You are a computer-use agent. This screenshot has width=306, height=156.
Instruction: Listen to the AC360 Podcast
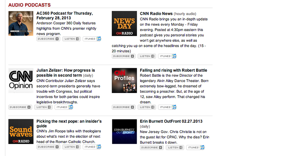pyautogui.click(x=71, y=39)
